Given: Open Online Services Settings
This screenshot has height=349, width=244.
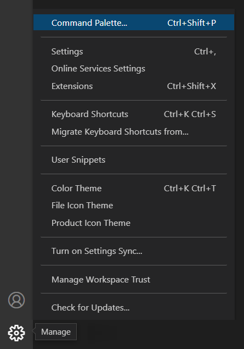Looking at the screenshot, I should [134, 69].
